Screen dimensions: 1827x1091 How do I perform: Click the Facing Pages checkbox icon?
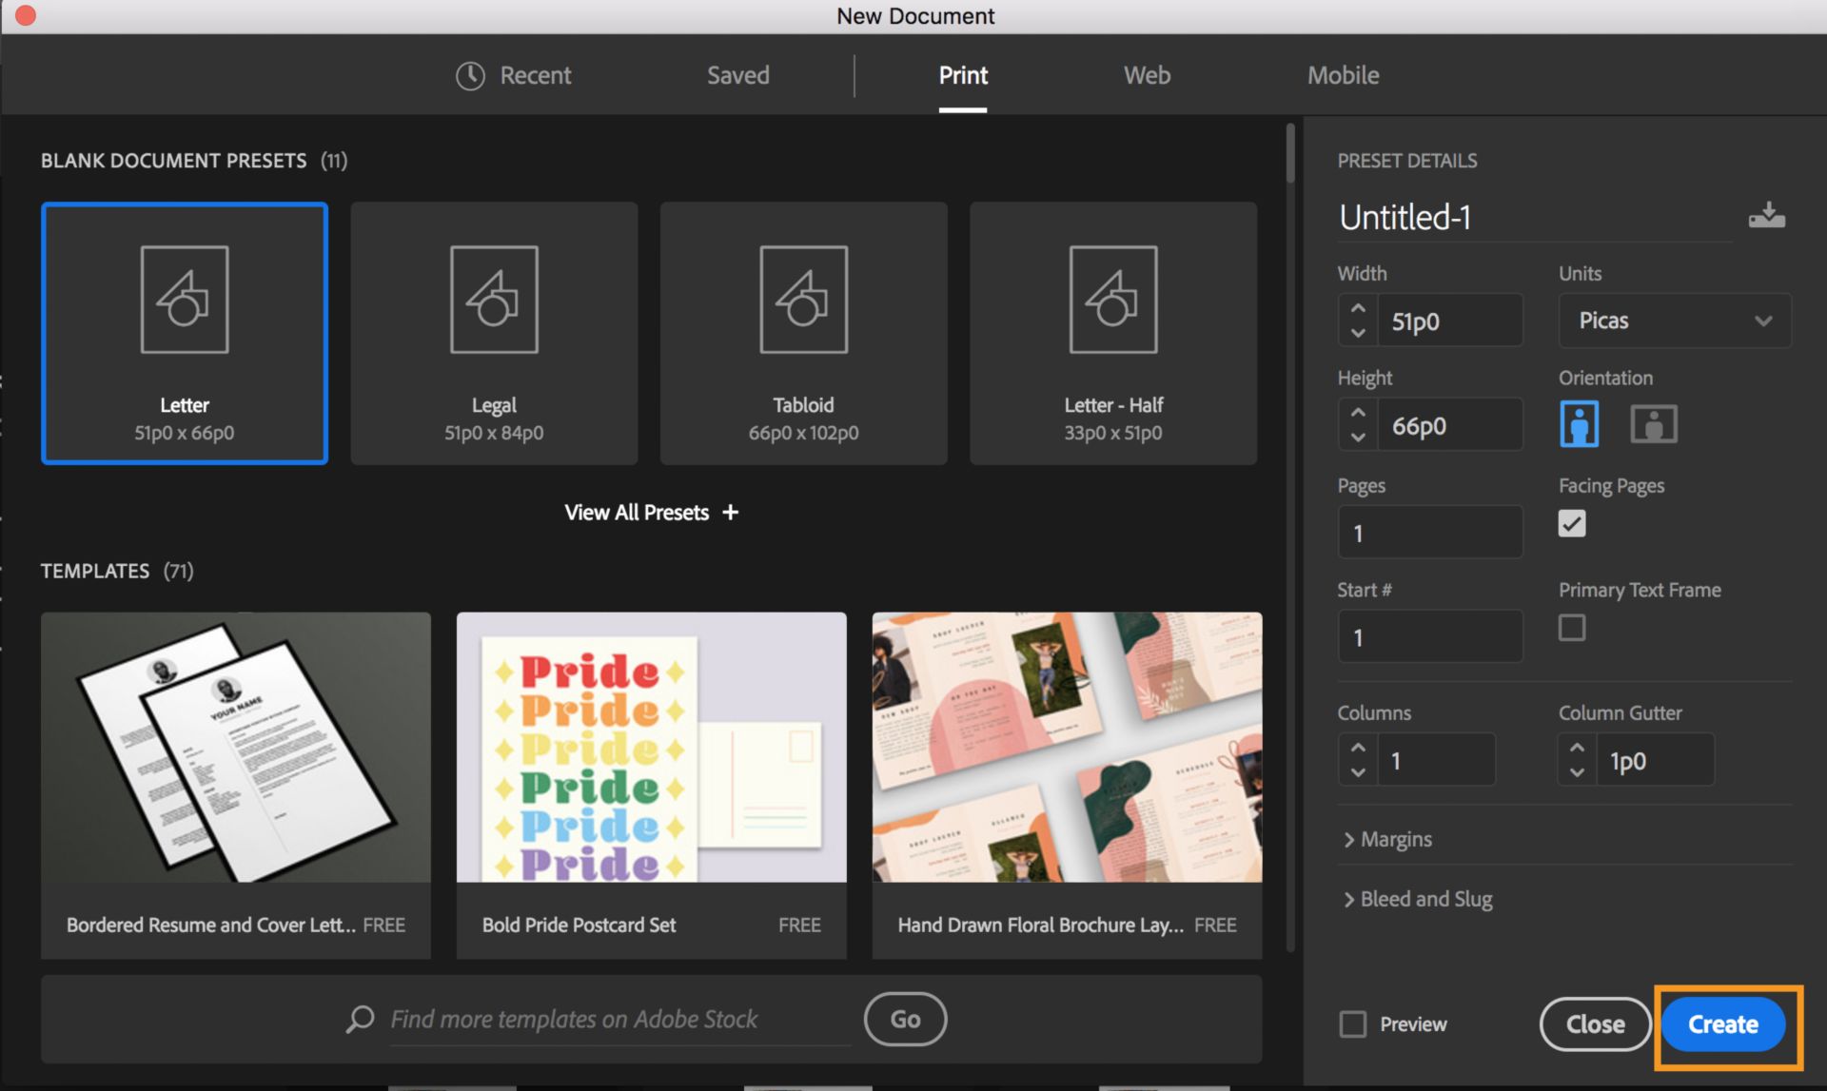pos(1571,523)
